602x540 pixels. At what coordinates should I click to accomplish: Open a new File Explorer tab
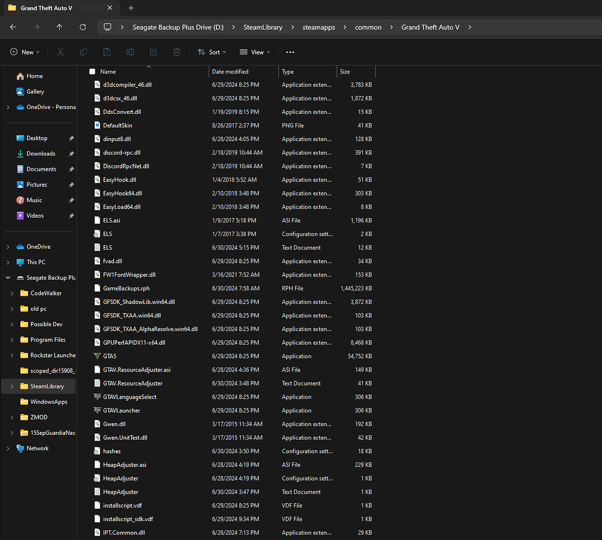tap(131, 8)
